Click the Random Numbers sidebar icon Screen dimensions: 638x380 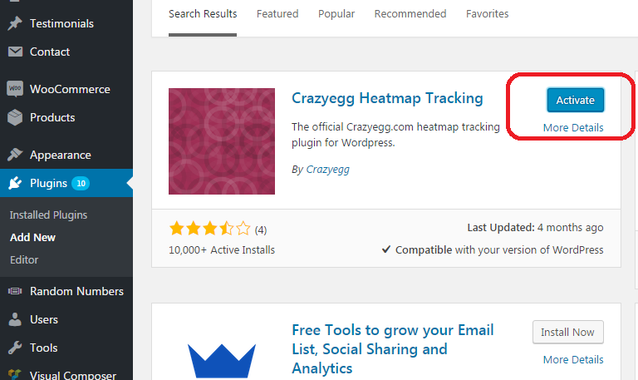click(15, 291)
